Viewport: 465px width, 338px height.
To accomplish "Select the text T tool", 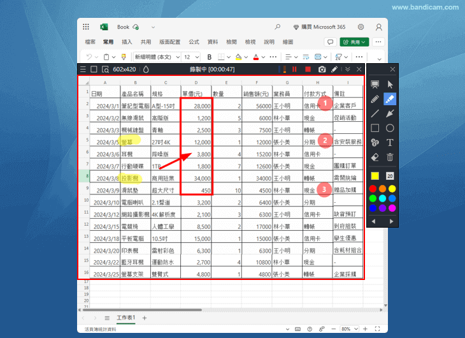I will [390, 143].
